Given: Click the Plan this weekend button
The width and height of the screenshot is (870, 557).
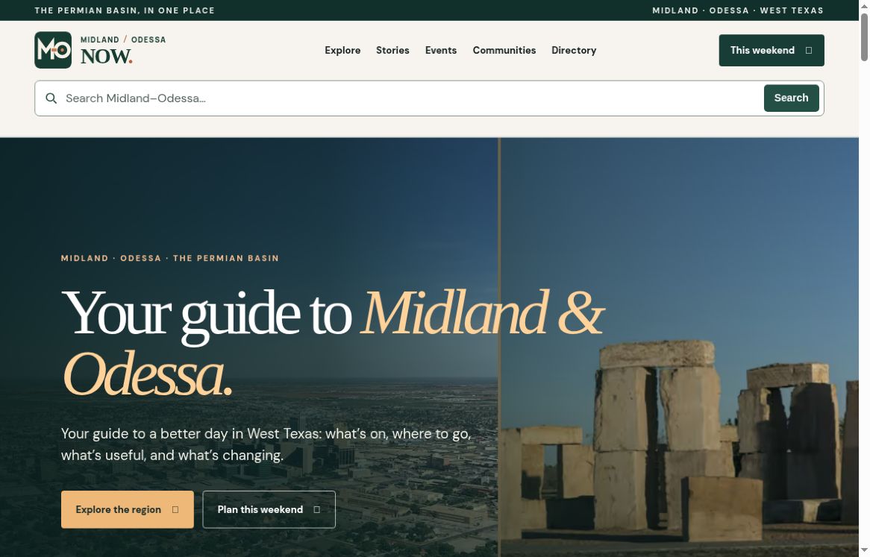Looking at the screenshot, I should [269, 509].
